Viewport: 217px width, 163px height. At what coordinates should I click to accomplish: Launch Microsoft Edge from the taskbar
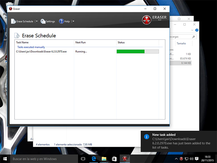click(93, 159)
